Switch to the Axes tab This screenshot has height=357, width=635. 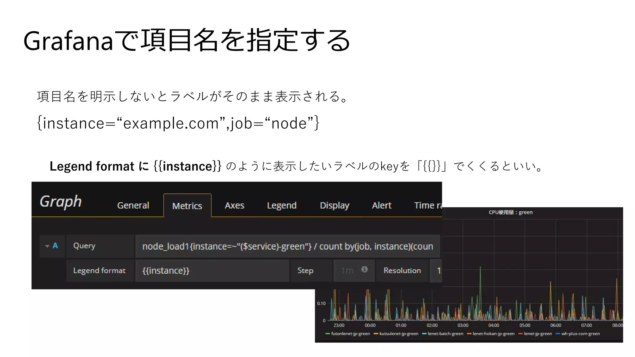click(234, 205)
